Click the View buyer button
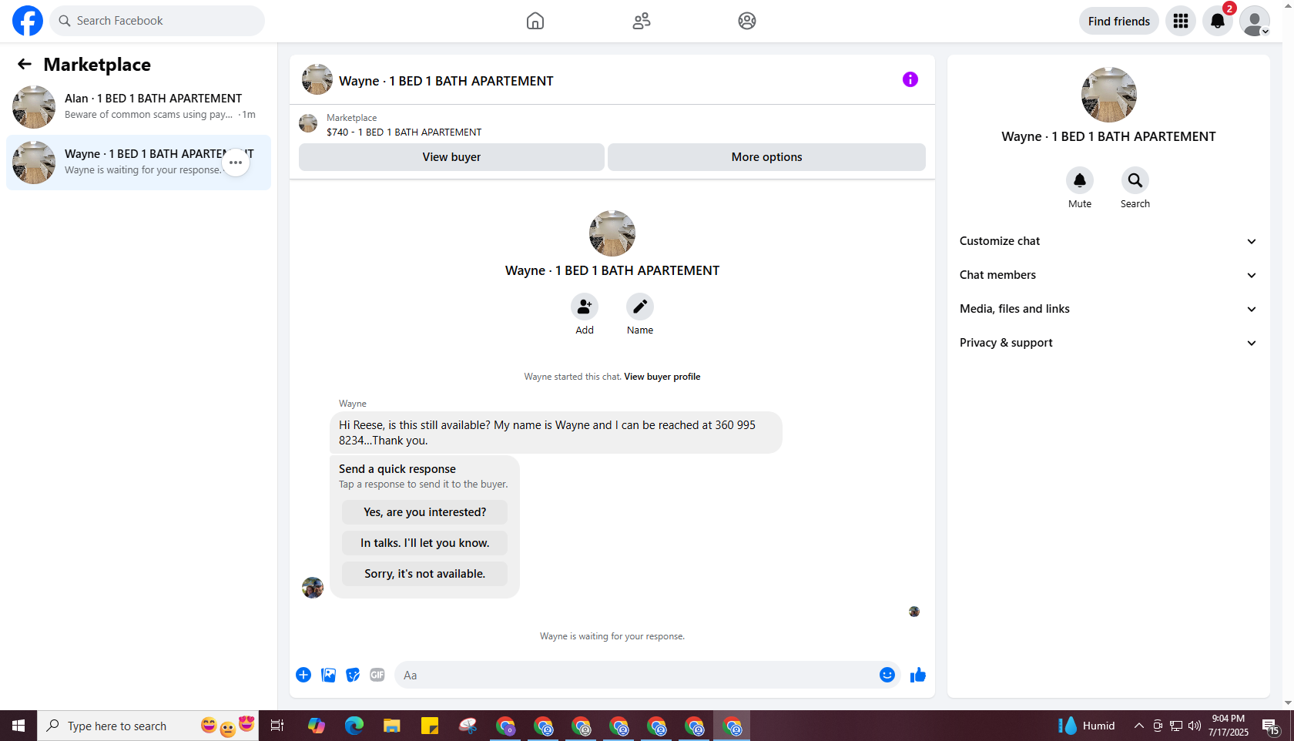The image size is (1294, 741). click(451, 157)
